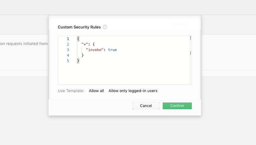Confirm the custom security rules

click(x=177, y=106)
